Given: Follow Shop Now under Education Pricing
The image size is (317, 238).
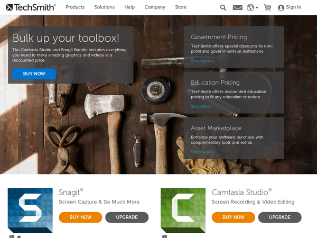Looking at the screenshot, I should coord(202,106).
